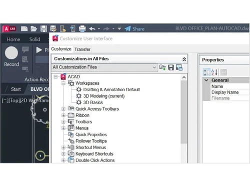Select the Workspaces tree item
250x187 pixels.
[87, 83]
